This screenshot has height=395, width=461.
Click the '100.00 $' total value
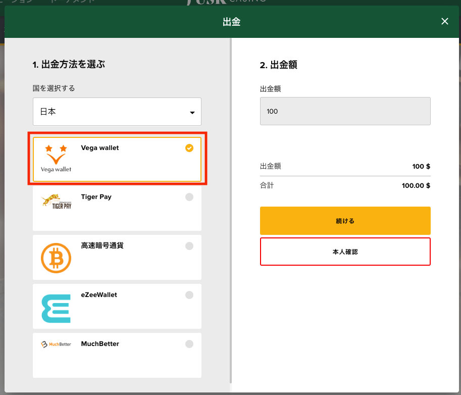416,185
